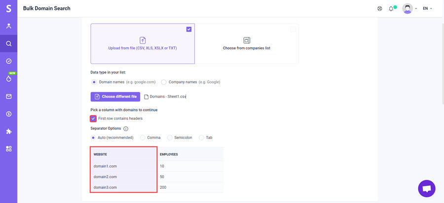Click the Separator Options info icon

(126, 129)
